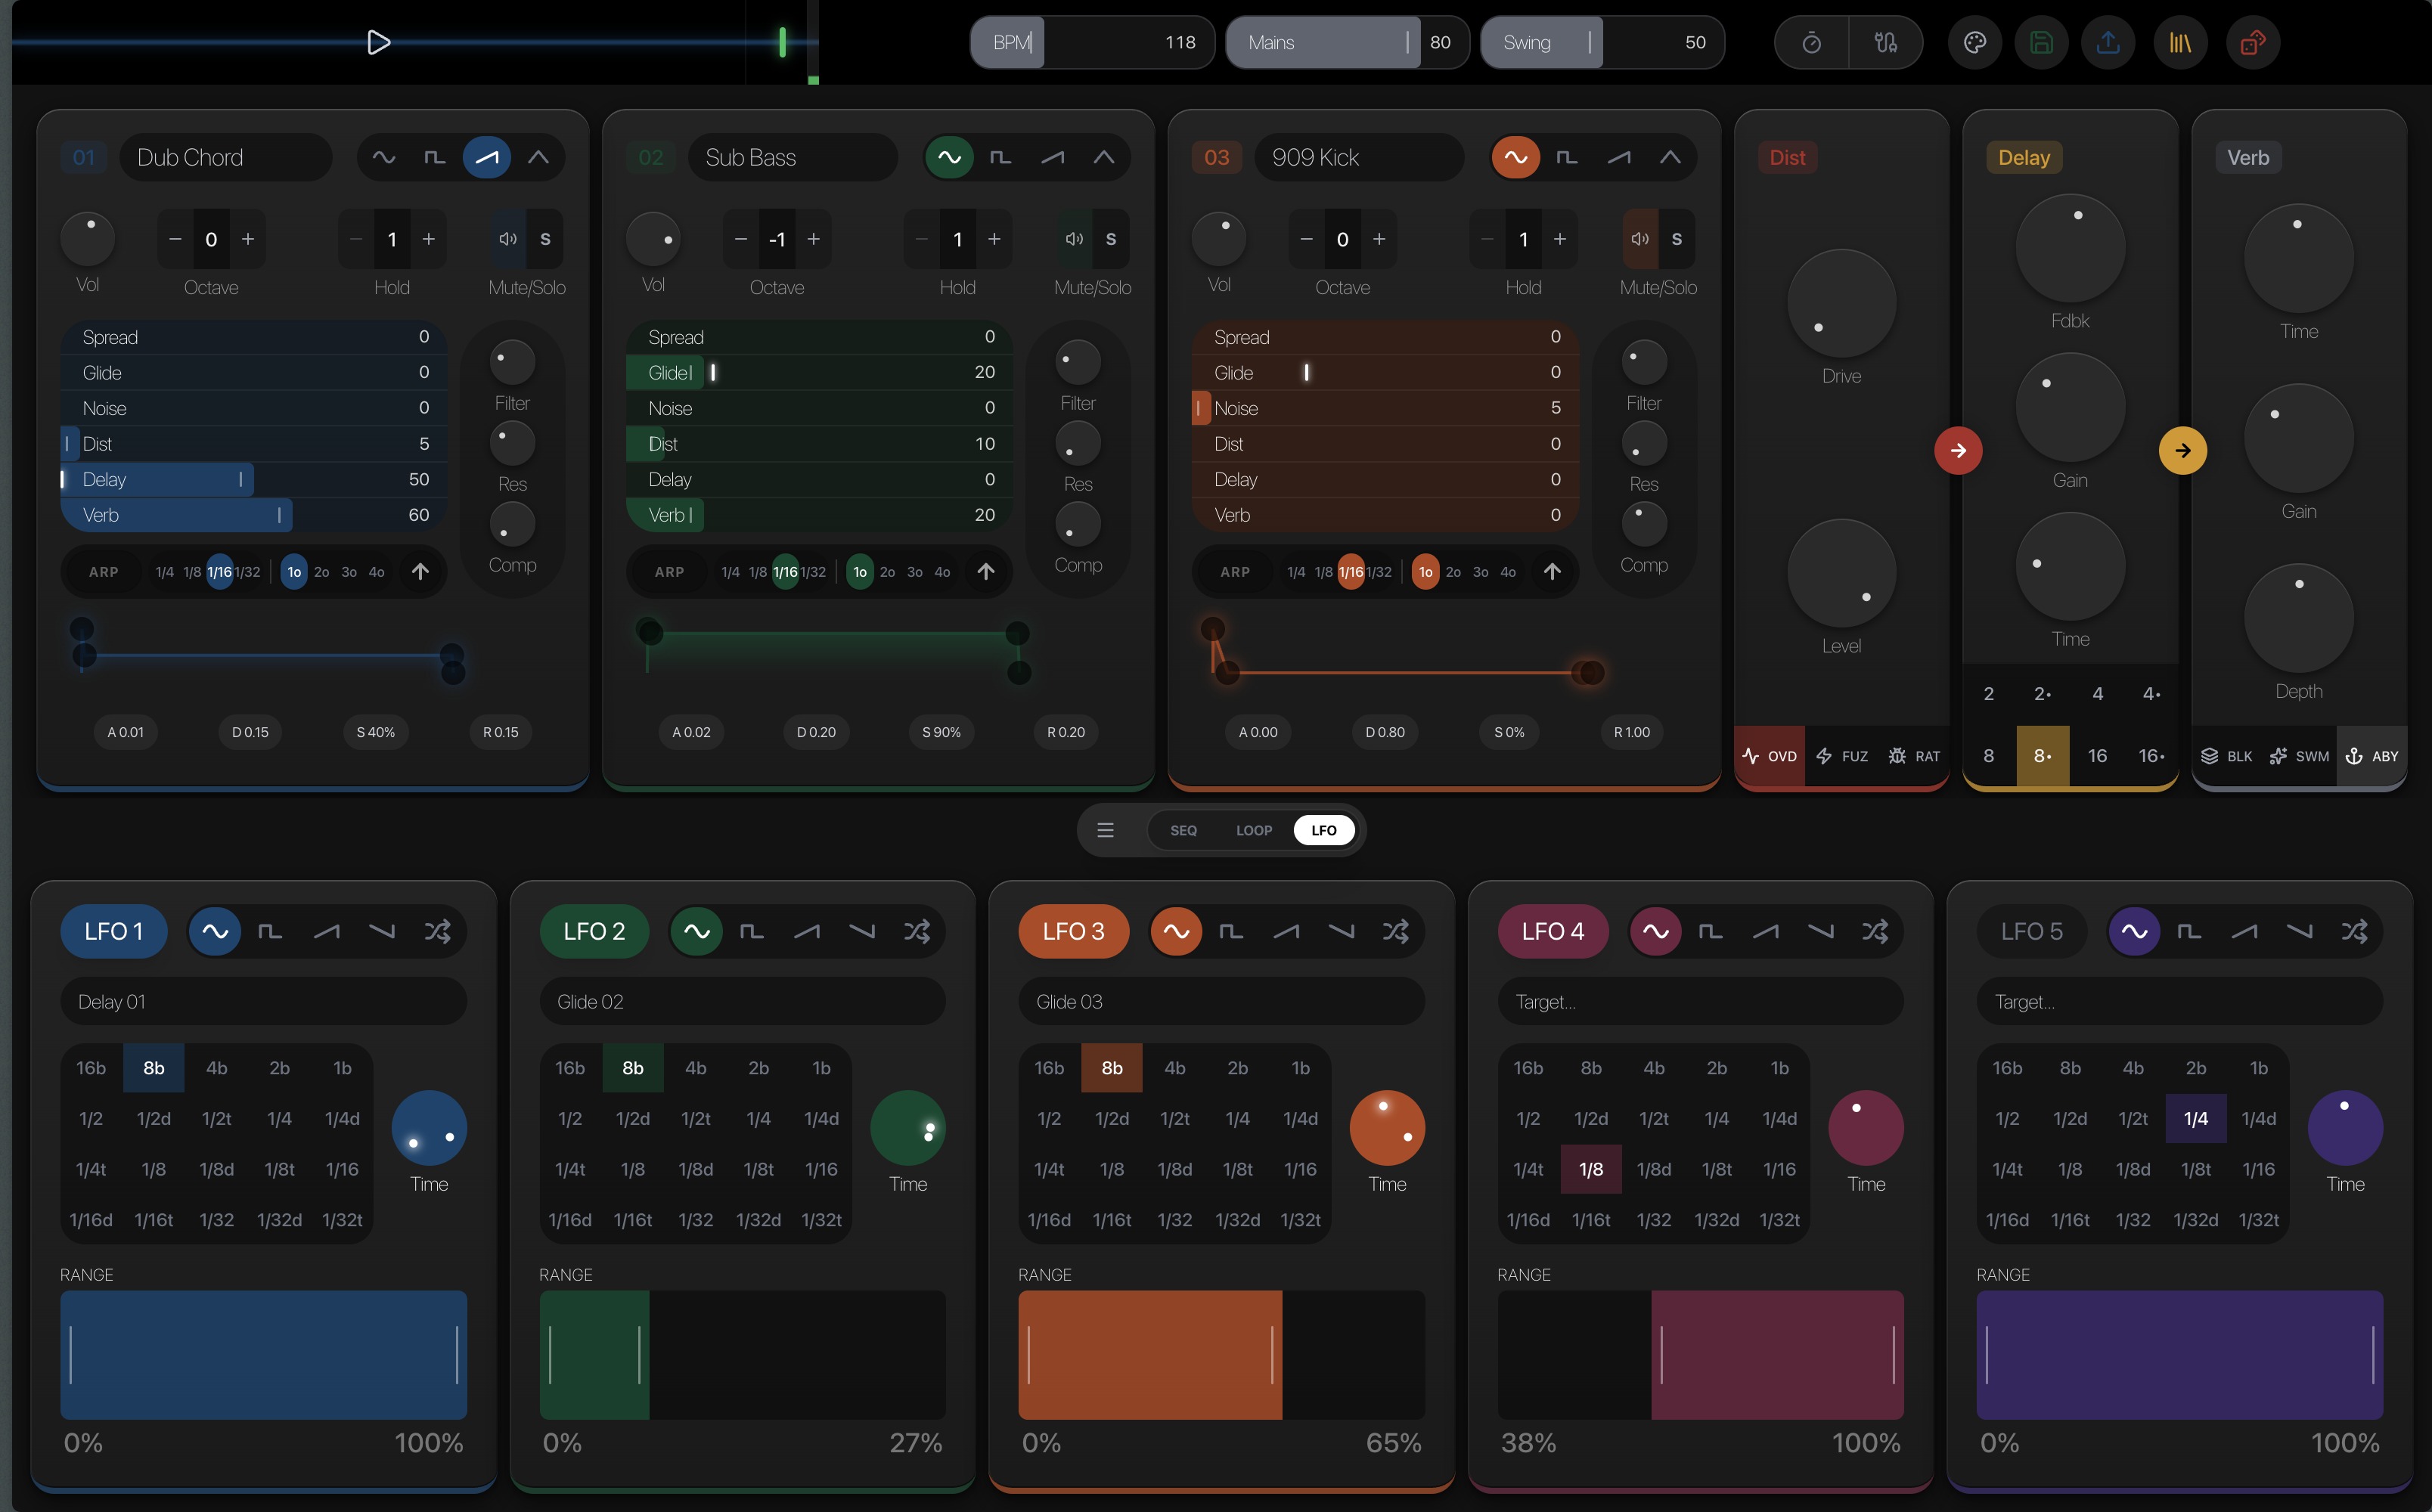
Task: Select the RAT distortion mode
Action: [x=1914, y=756]
